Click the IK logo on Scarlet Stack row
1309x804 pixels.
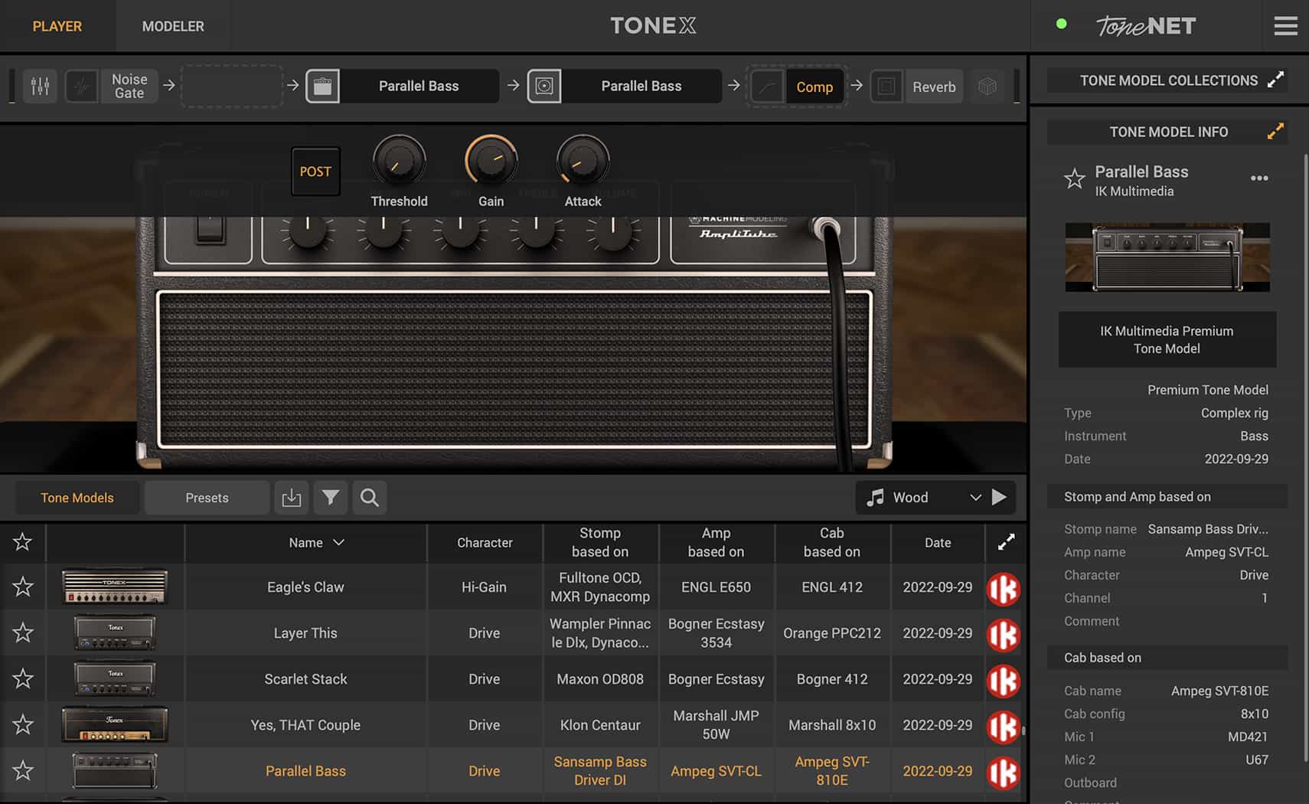click(x=1004, y=681)
